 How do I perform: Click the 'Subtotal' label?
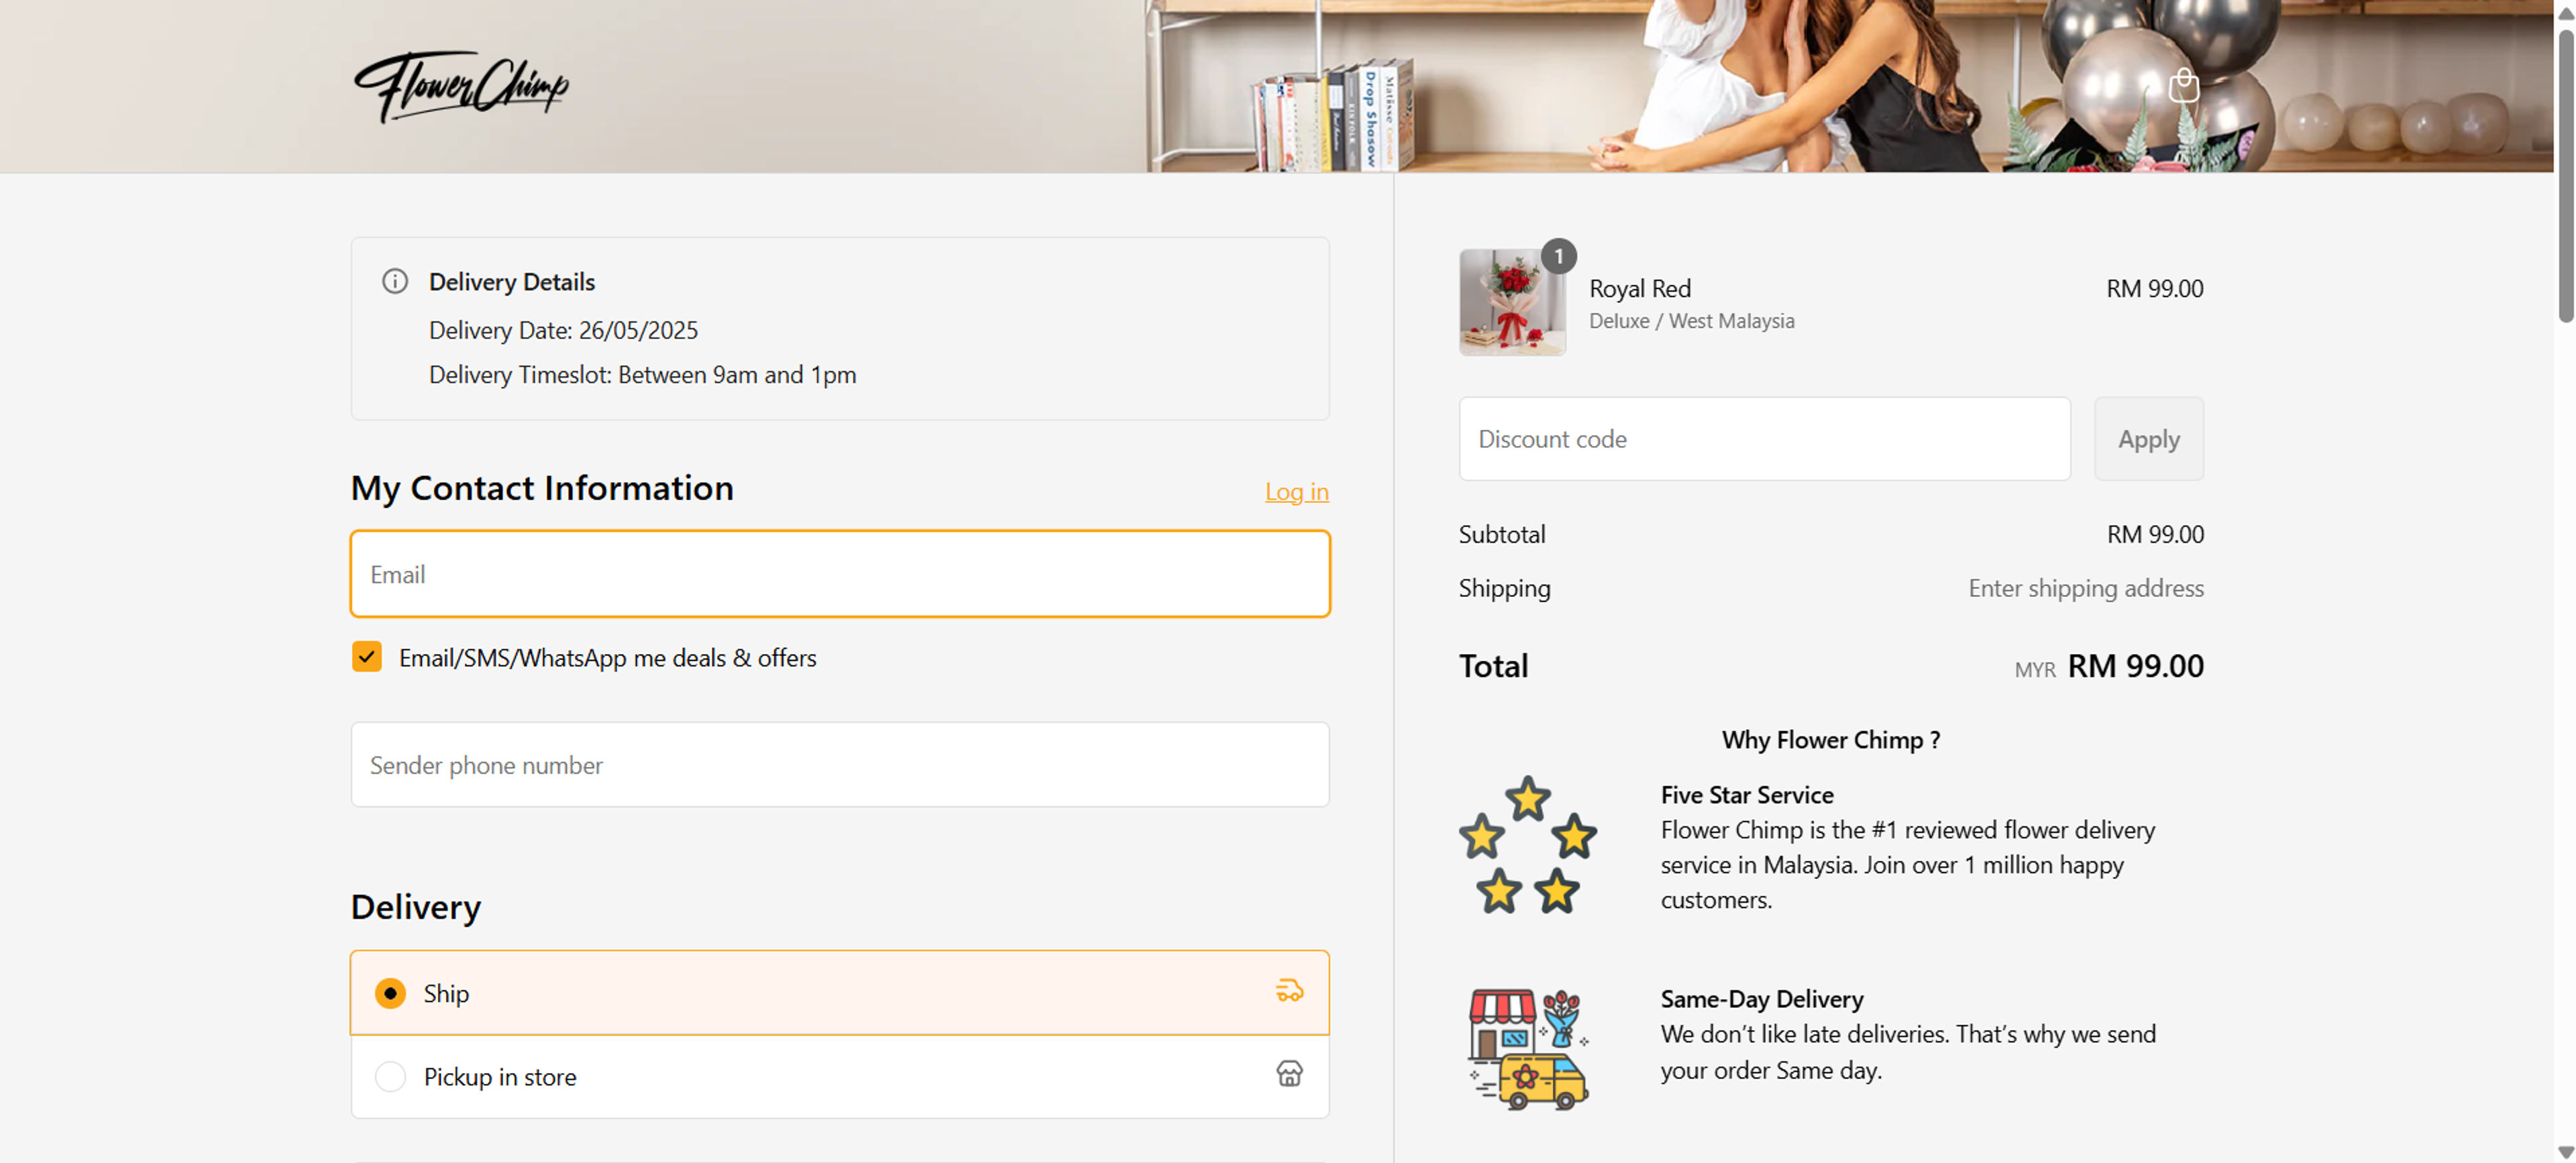tap(1501, 534)
